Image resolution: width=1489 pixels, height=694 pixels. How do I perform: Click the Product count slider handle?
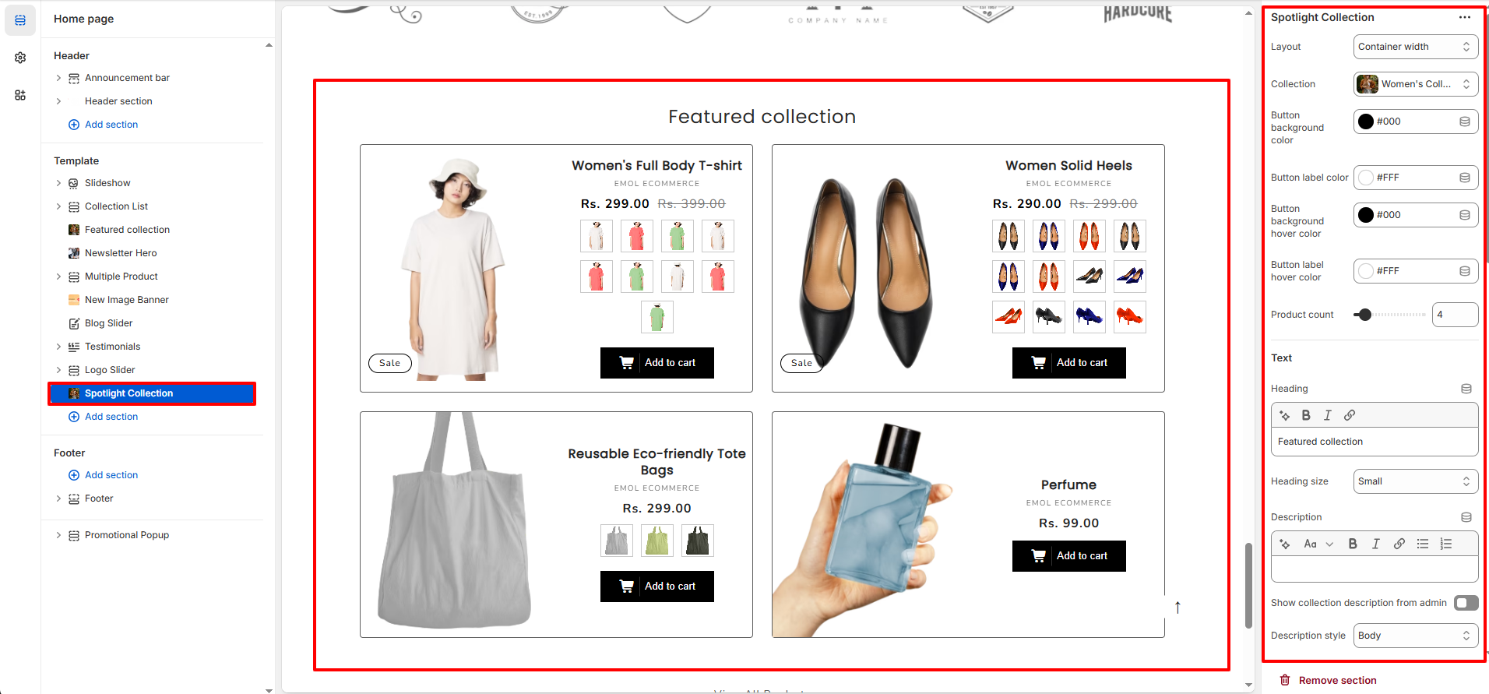(x=1364, y=315)
